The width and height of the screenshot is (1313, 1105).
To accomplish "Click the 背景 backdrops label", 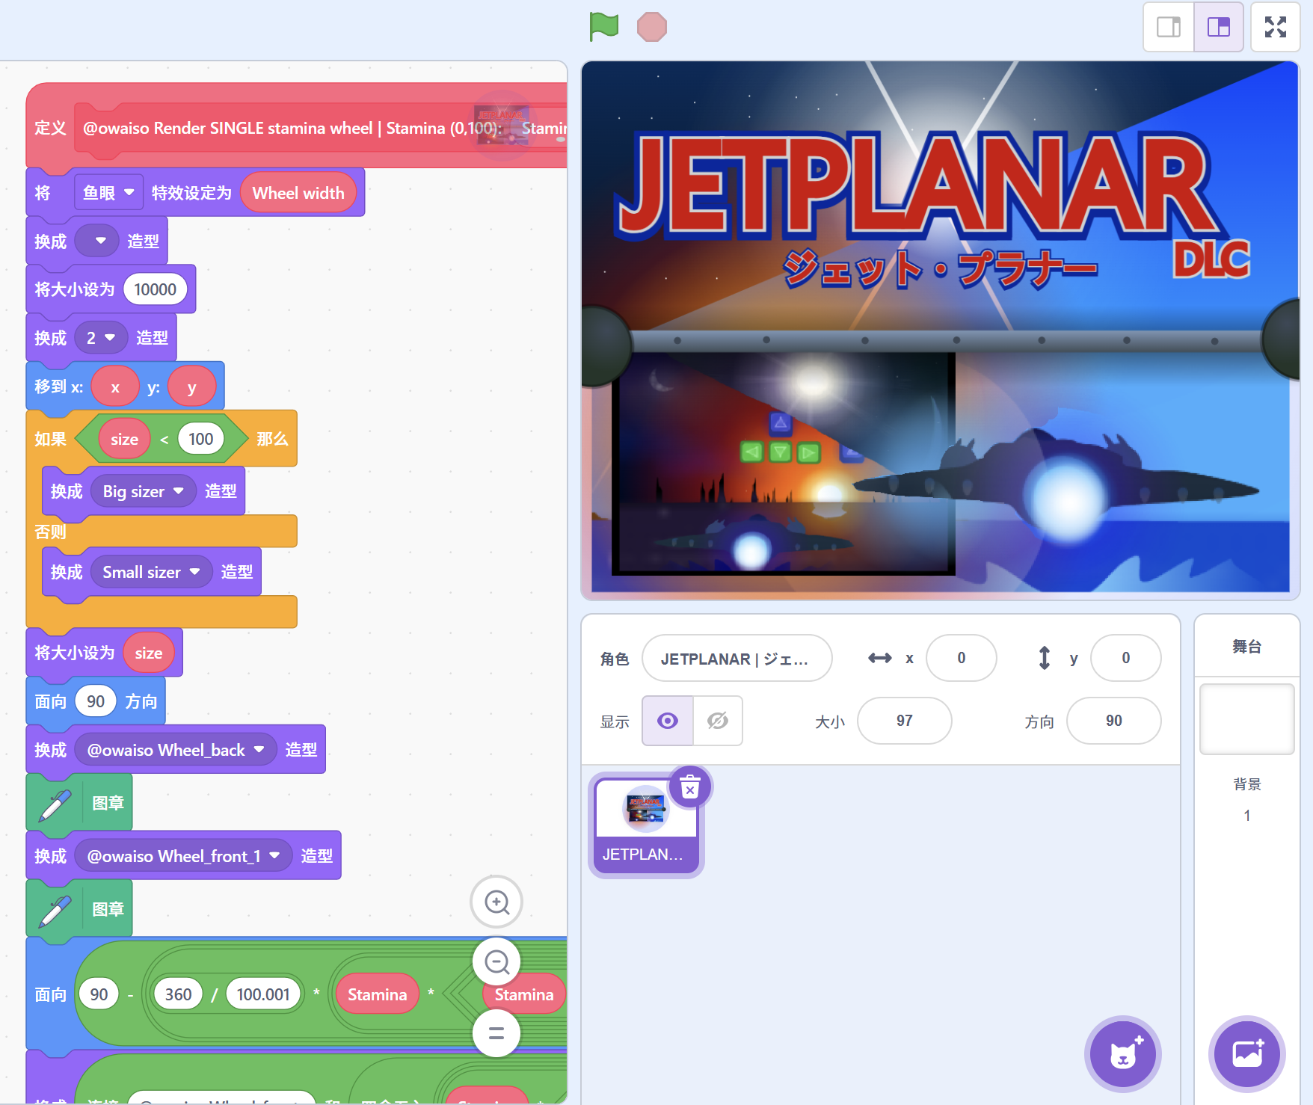I will click(1246, 784).
